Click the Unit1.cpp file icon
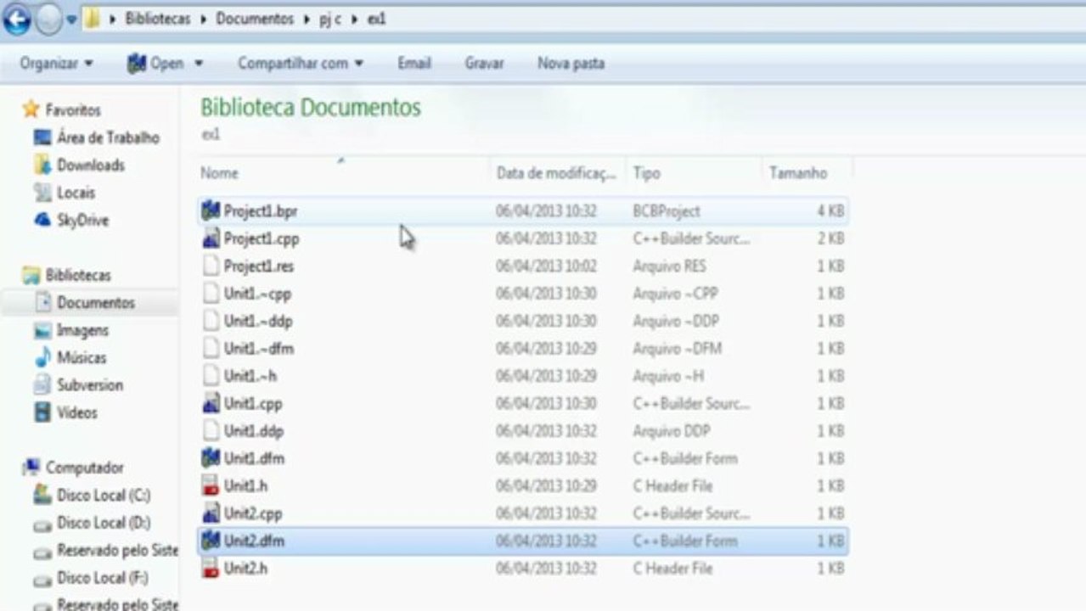Screen dimensions: 1086x611 tap(211, 403)
